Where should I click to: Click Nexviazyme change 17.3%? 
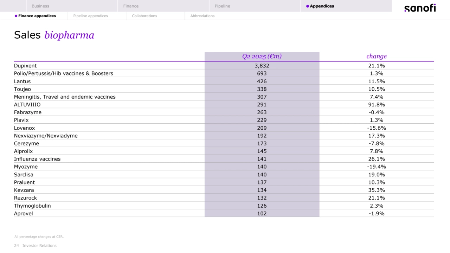pyautogui.click(x=376, y=136)
